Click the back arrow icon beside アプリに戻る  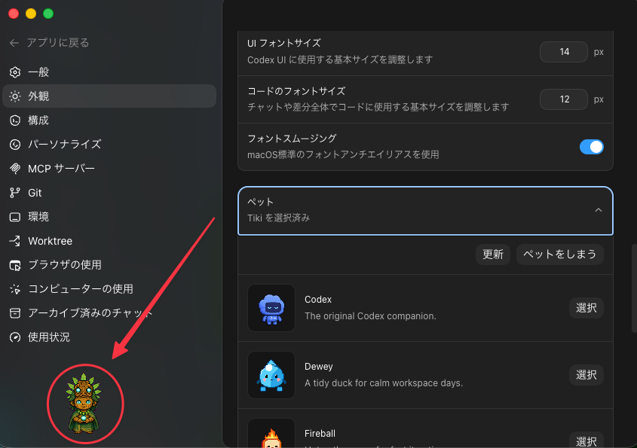click(14, 43)
